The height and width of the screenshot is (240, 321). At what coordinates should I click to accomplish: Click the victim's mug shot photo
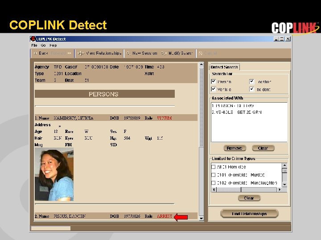point(54,174)
